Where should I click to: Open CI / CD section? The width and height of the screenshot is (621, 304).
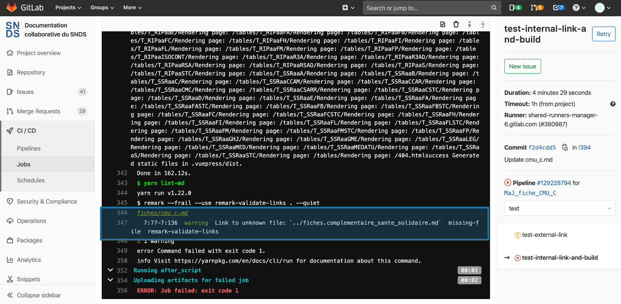coord(26,130)
